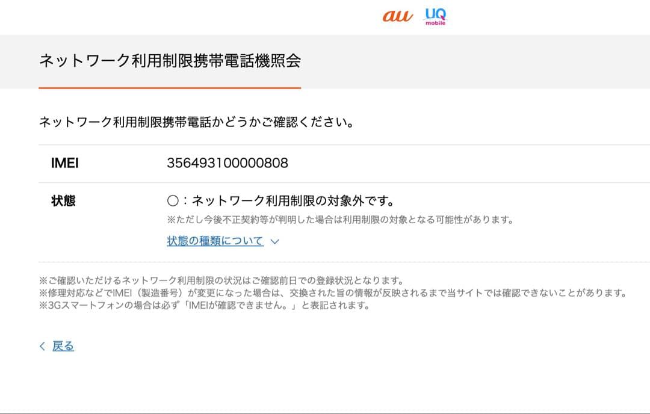
Task: Click the back chevron beside 戻る
Action: click(x=42, y=346)
